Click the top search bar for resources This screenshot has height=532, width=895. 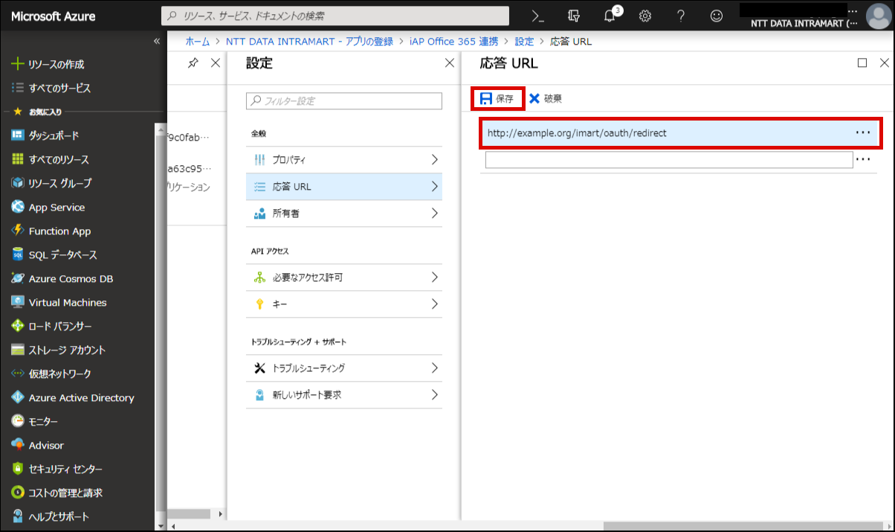coord(335,16)
